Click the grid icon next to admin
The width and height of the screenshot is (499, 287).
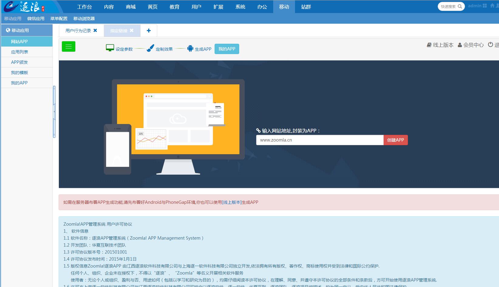[x=485, y=6]
